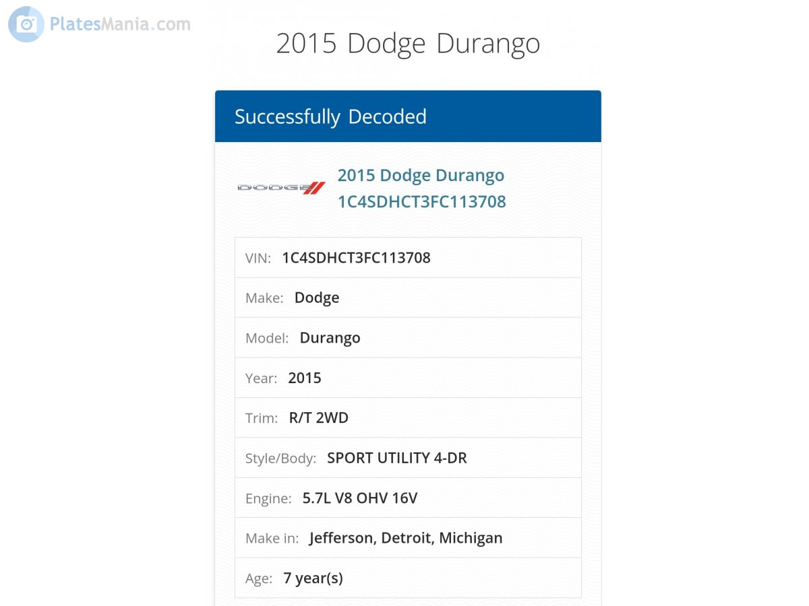Click the blue VIN link 1C4SDHCT3FC113708
Screen dimensions: 809x606
point(422,202)
